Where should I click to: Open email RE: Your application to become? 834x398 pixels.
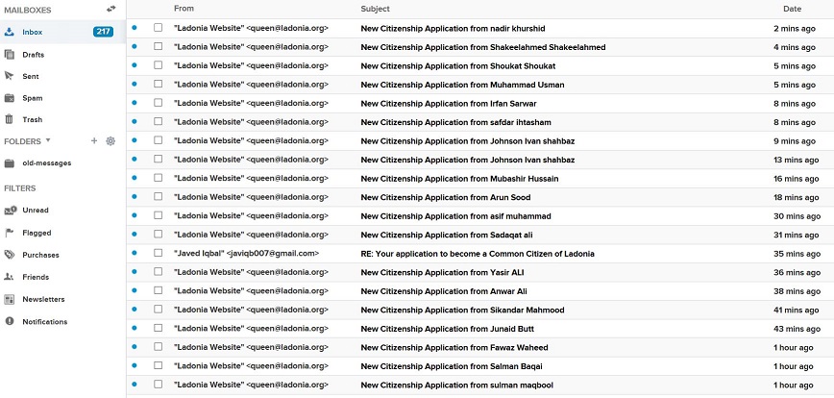[x=478, y=254]
